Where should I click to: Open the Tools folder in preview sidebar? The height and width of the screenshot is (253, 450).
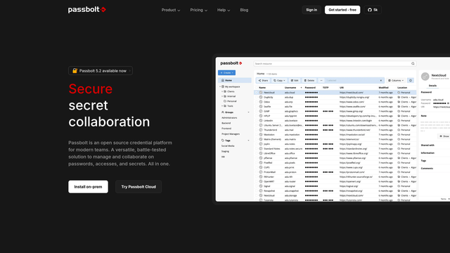(230, 106)
